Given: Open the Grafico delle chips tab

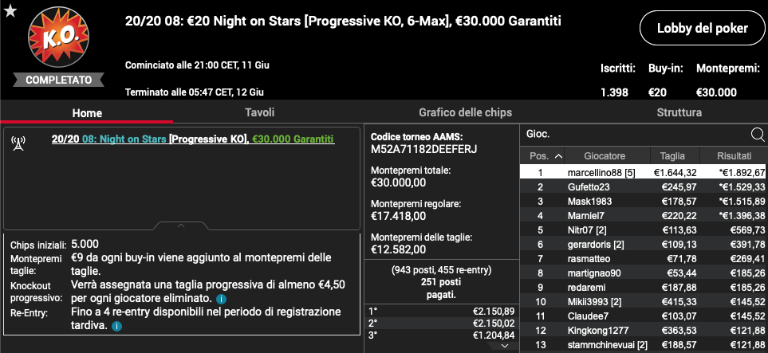Looking at the screenshot, I should [x=465, y=112].
